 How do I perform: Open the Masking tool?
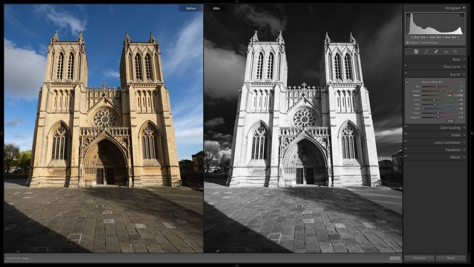(x=455, y=51)
